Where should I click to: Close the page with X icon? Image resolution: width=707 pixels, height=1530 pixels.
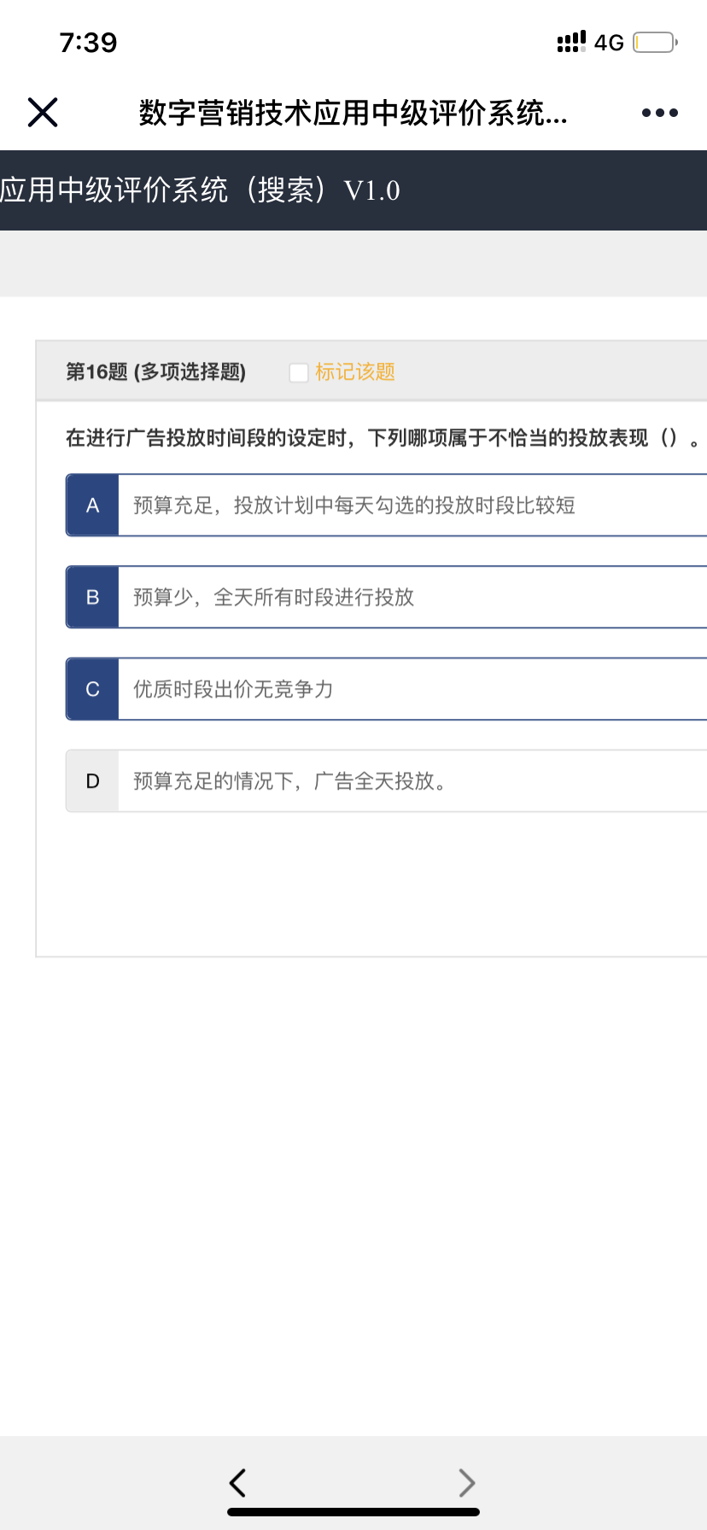point(43,112)
